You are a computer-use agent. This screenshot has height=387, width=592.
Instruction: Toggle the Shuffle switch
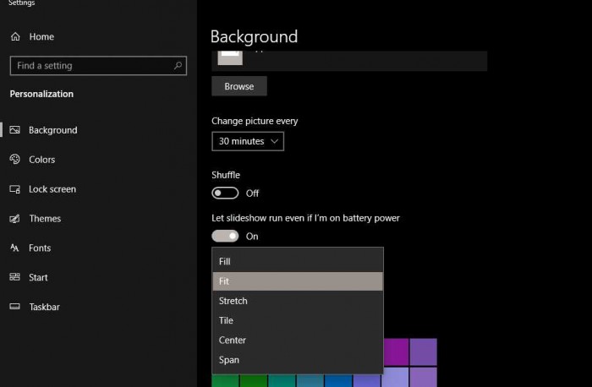(225, 193)
